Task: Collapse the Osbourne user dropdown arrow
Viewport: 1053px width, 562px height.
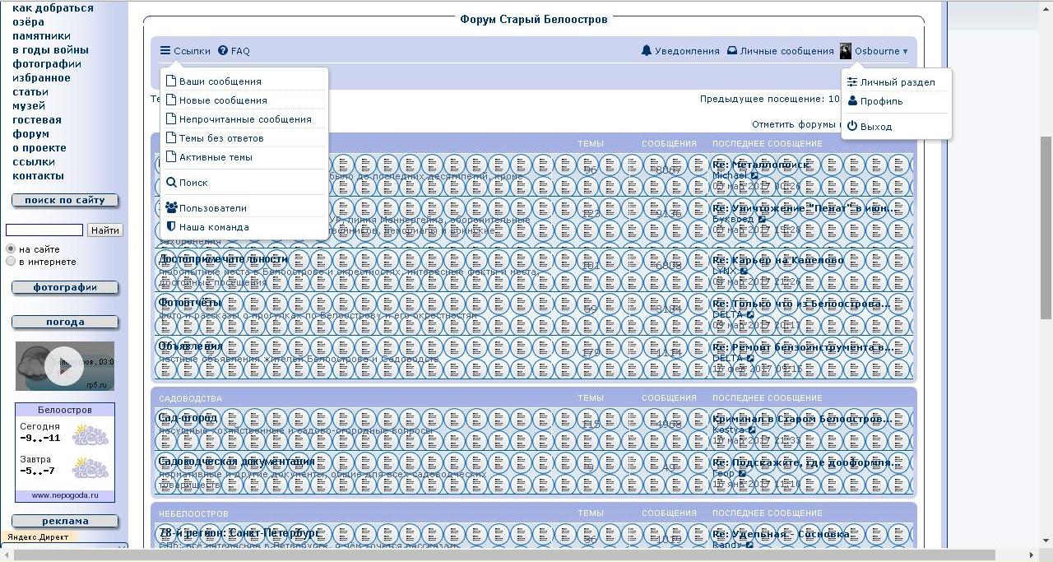Action: [905, 51]
